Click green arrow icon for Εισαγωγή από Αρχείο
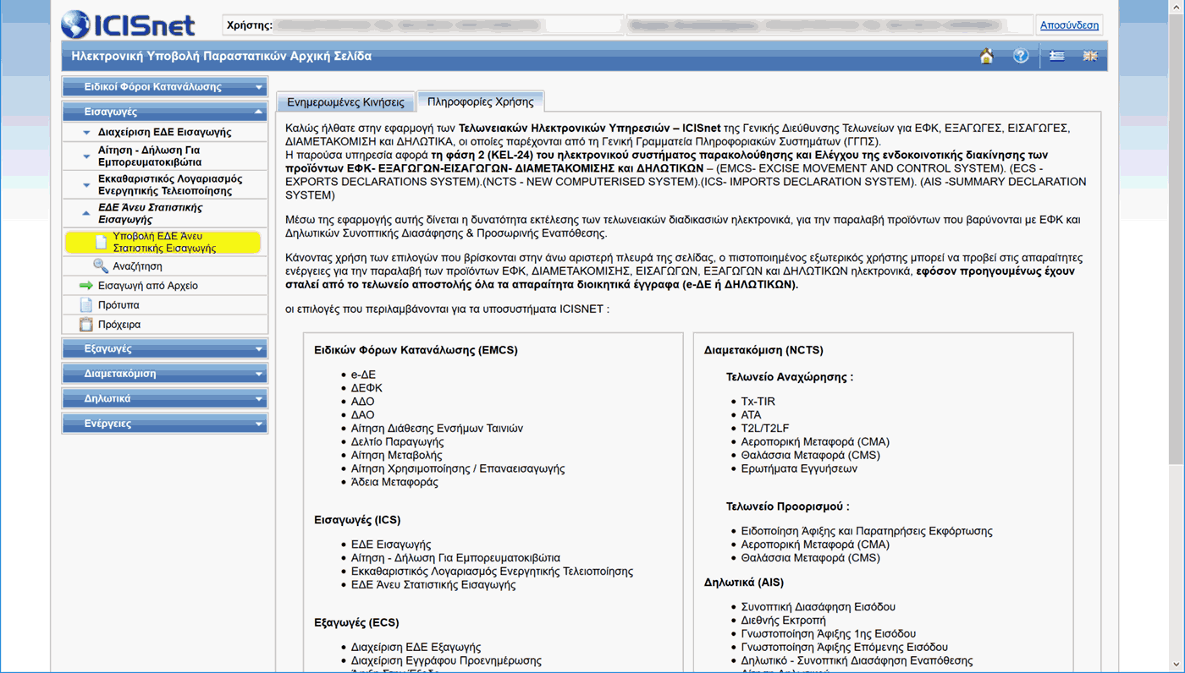 pyautogui.click(x=85, y=286)
